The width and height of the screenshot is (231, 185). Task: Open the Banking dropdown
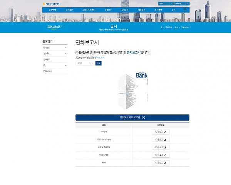[x=182, y=3]
